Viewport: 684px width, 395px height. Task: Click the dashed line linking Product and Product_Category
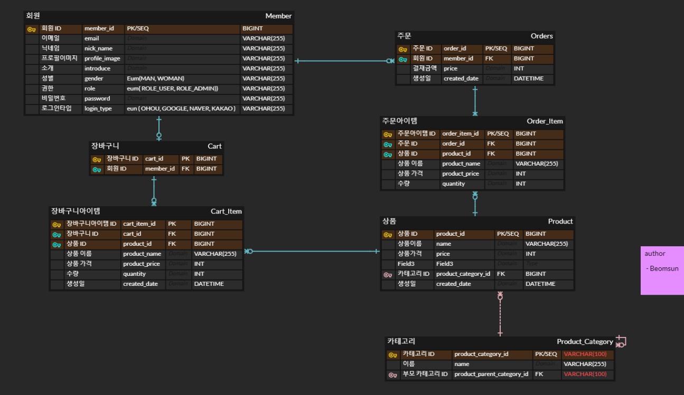click(x=499, y=316)
